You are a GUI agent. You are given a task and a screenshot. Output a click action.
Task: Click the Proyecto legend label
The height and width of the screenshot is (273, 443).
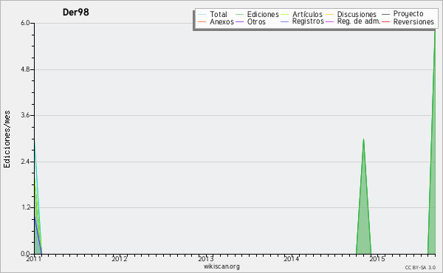click(x=408, y=14)
